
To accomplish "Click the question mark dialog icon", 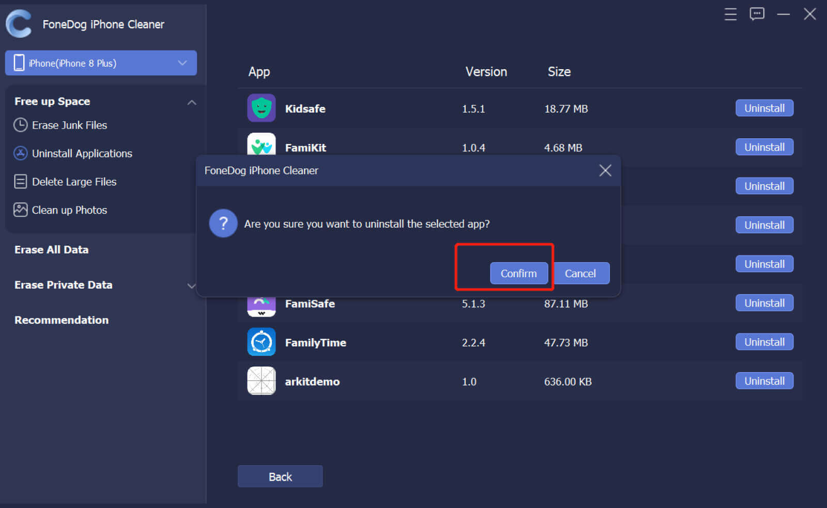I will 223,223.
